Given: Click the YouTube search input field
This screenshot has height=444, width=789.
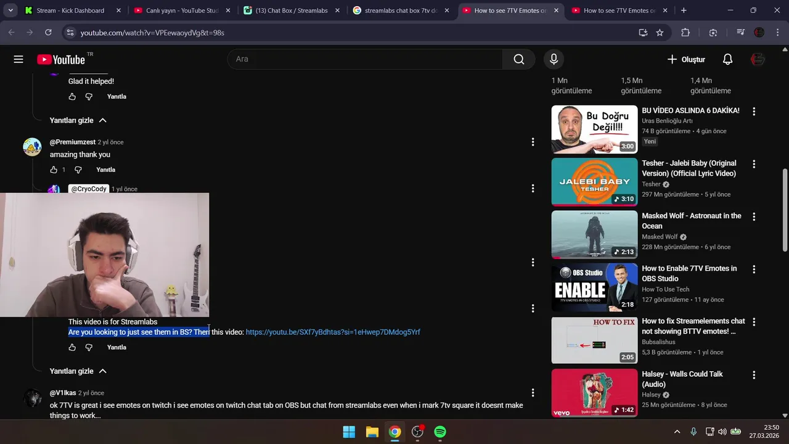Looking at the screenshot, I should coord(365,59).
